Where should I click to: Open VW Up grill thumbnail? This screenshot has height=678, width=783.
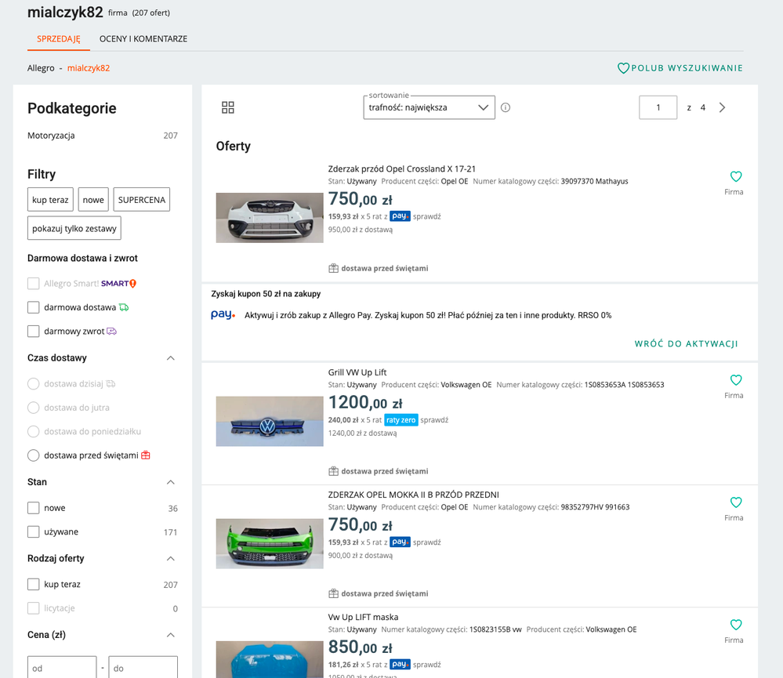click(270, 422)
